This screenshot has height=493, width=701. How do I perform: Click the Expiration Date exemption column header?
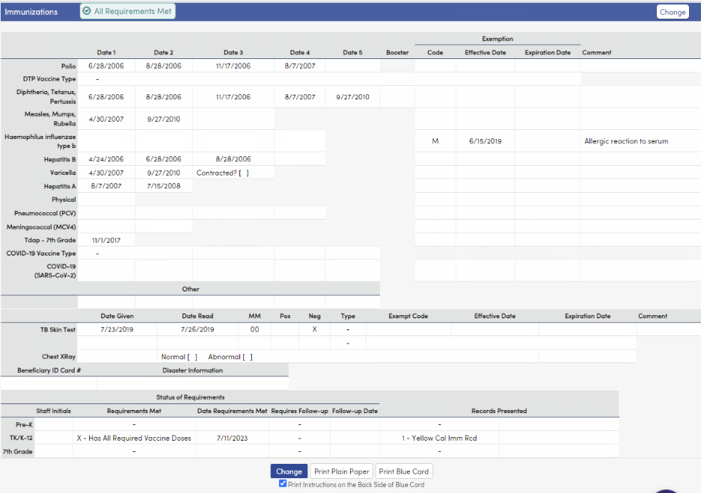[548, 52]
